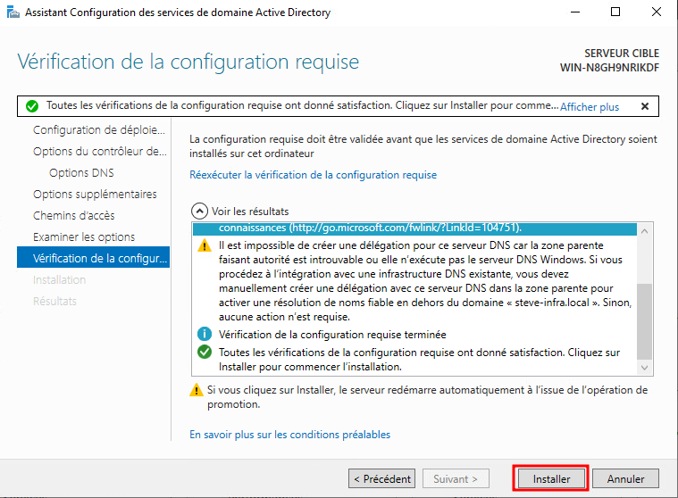Click the Installer button
Image resolution: width=678 pixels, height=498 pixels.
(551, 479)
